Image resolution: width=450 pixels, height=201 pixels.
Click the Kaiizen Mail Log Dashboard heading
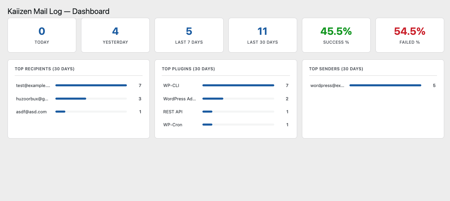tap(58, 11)
